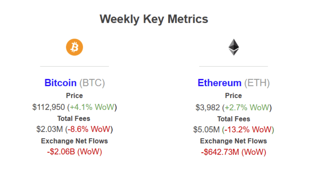Click Total Fees label under Ethereum

pos(234,119)
